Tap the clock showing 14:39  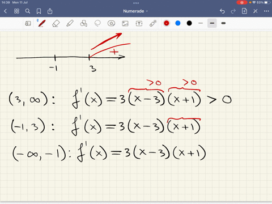coord(6,2)
